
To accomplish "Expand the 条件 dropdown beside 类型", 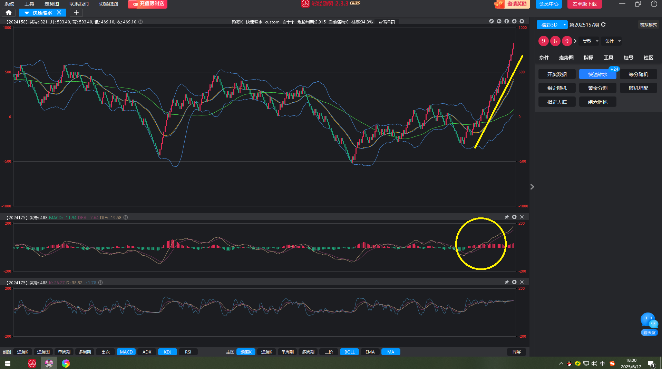I will point(612,41).
